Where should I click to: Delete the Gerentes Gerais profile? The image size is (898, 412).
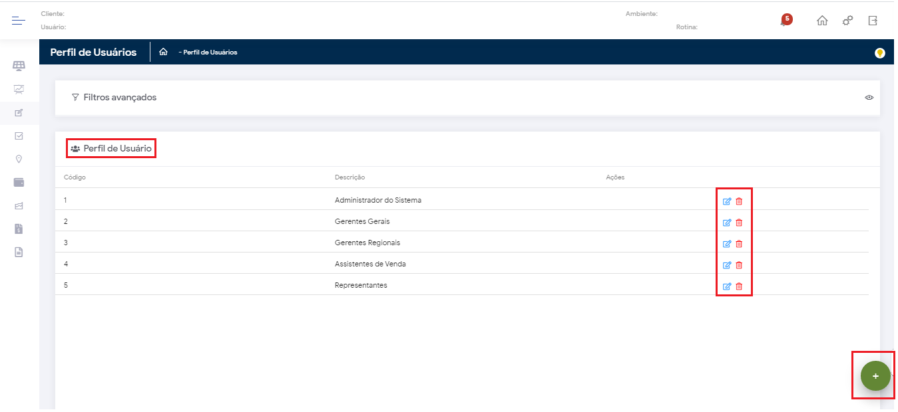[739, 223]
